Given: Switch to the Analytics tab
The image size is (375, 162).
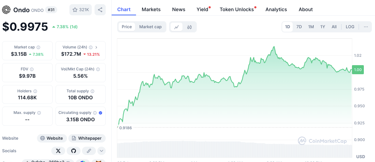Looking at the screenshot, I should (x=276, y=9).
